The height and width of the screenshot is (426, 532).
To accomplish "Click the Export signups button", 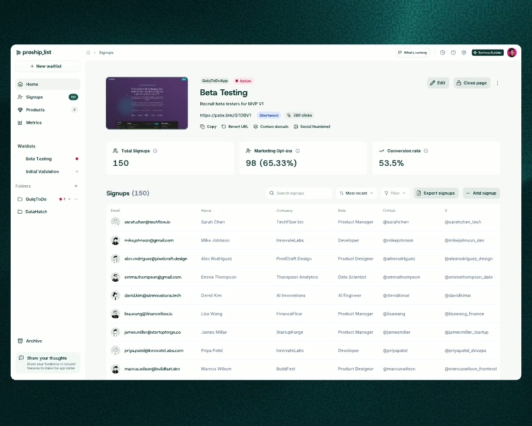I will [436, 193].
